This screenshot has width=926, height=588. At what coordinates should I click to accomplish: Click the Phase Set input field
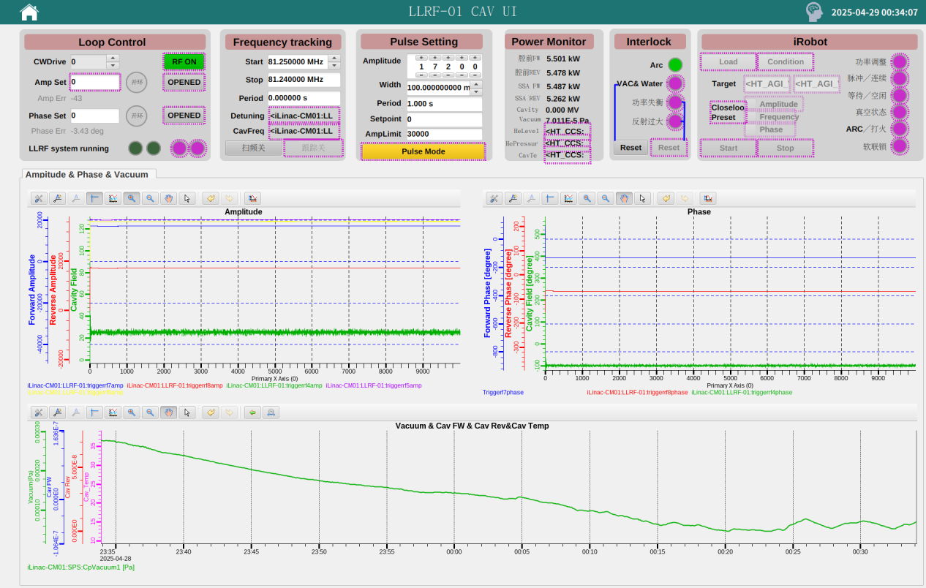coord(94,116)
